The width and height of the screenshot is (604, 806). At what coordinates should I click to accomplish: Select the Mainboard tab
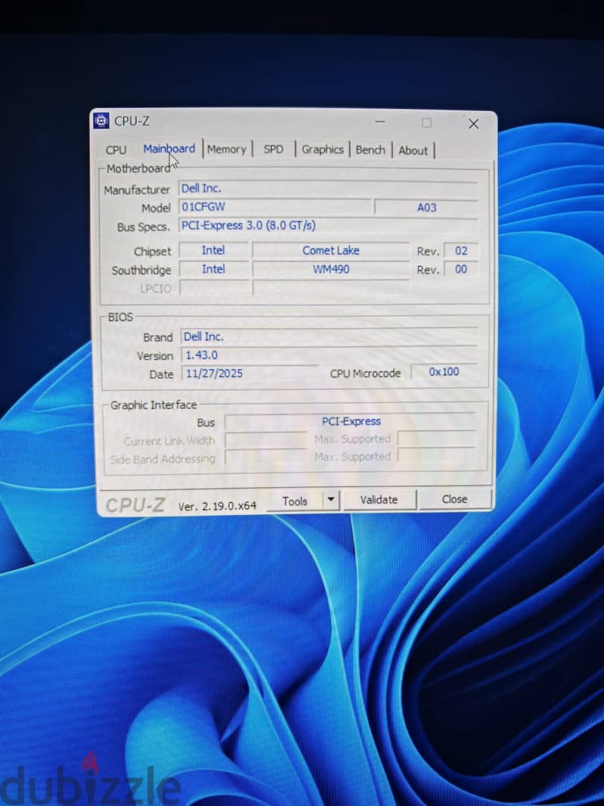[x=169, y=148]
